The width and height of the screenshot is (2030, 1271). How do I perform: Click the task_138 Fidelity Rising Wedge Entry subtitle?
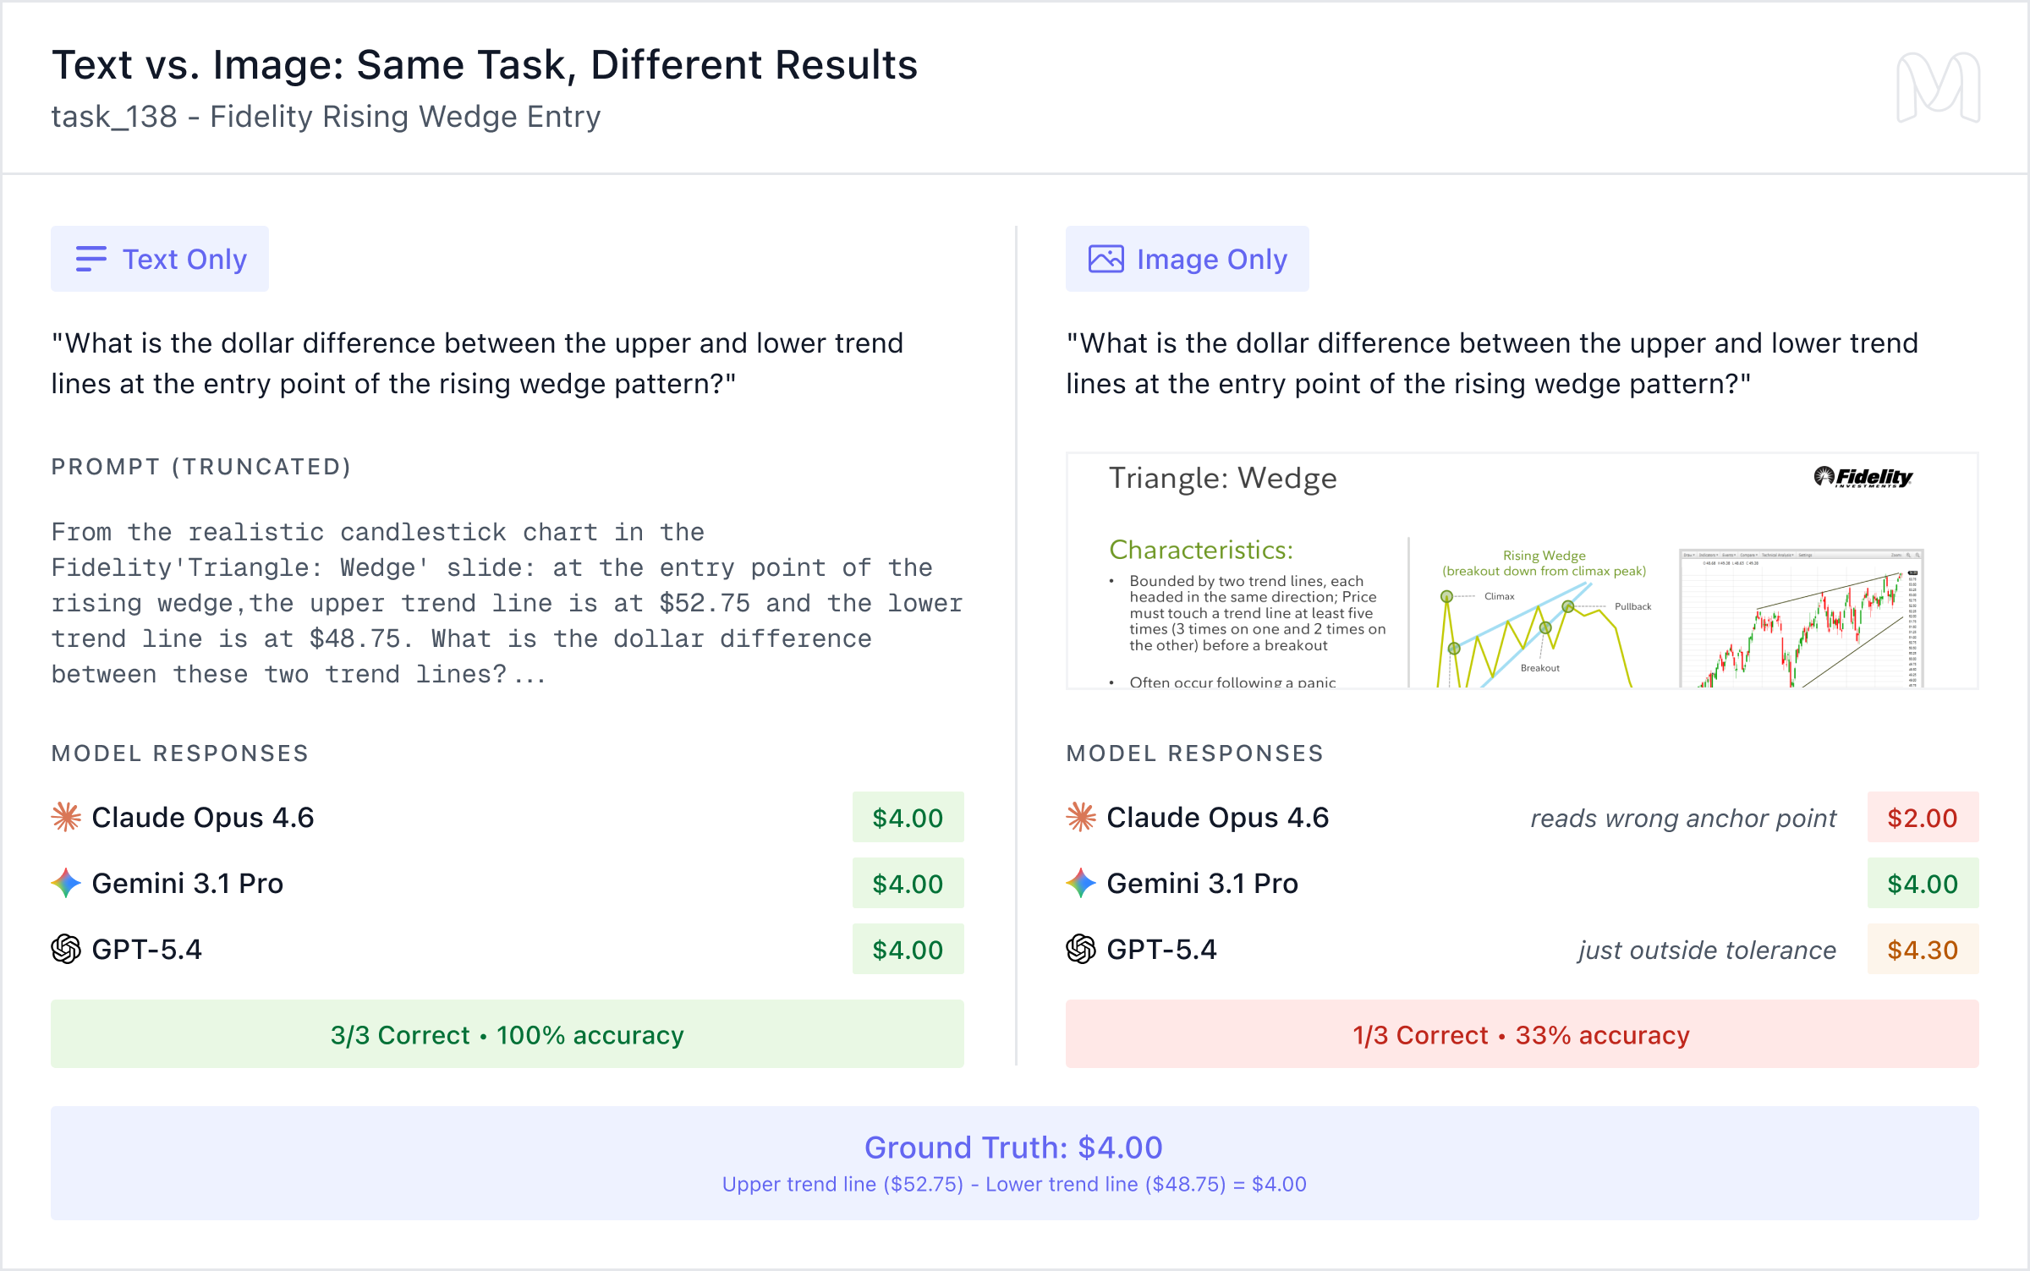[326, 117]
